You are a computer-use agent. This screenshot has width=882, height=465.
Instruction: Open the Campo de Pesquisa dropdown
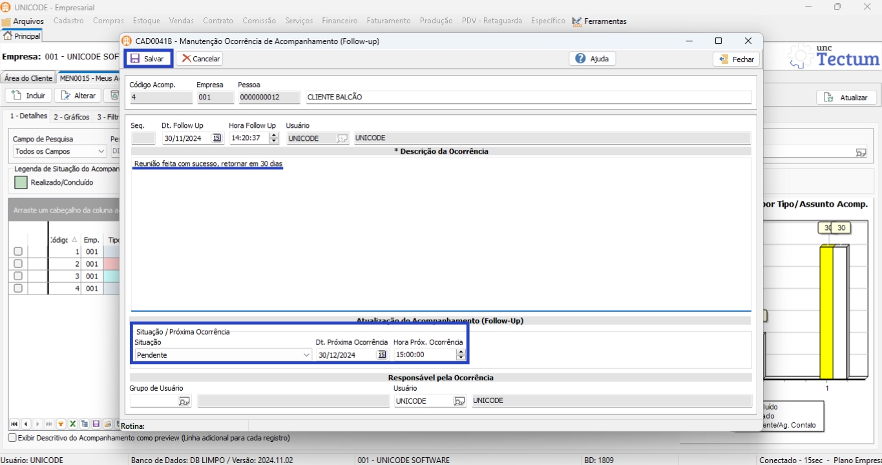click(101, 151)
